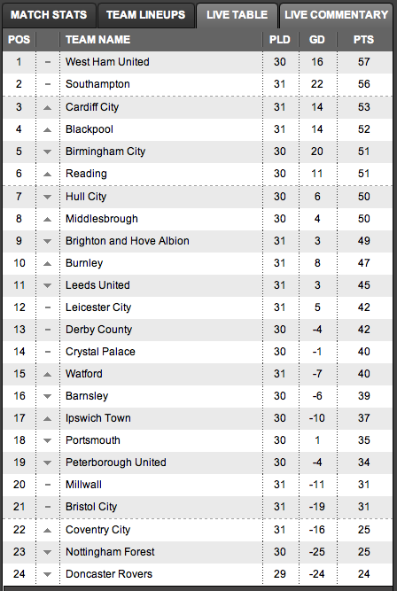Image resolution: width=397 pixels, height=591 pixels.
Task: Click Coventry City's upward movement icon
Action: [x=47, y=531]
